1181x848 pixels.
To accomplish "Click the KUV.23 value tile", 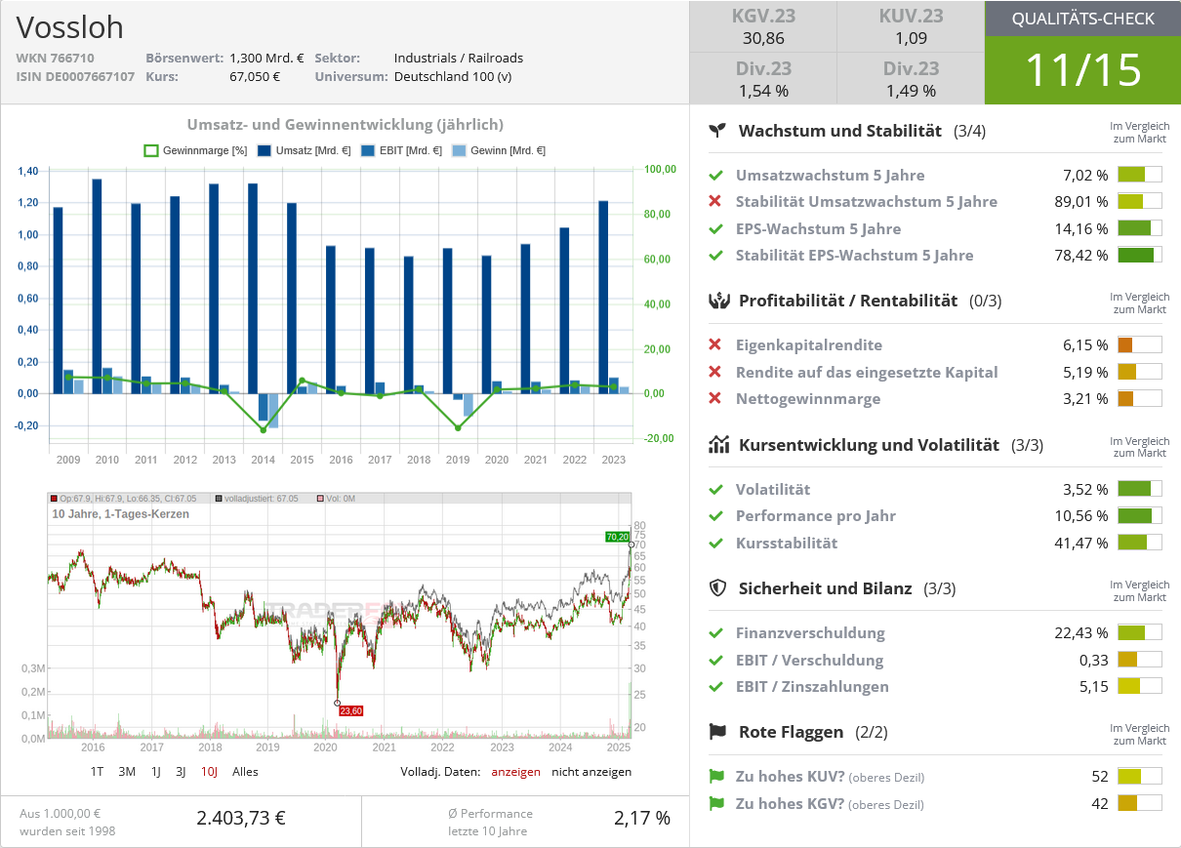I will click(x=911, y=27).
